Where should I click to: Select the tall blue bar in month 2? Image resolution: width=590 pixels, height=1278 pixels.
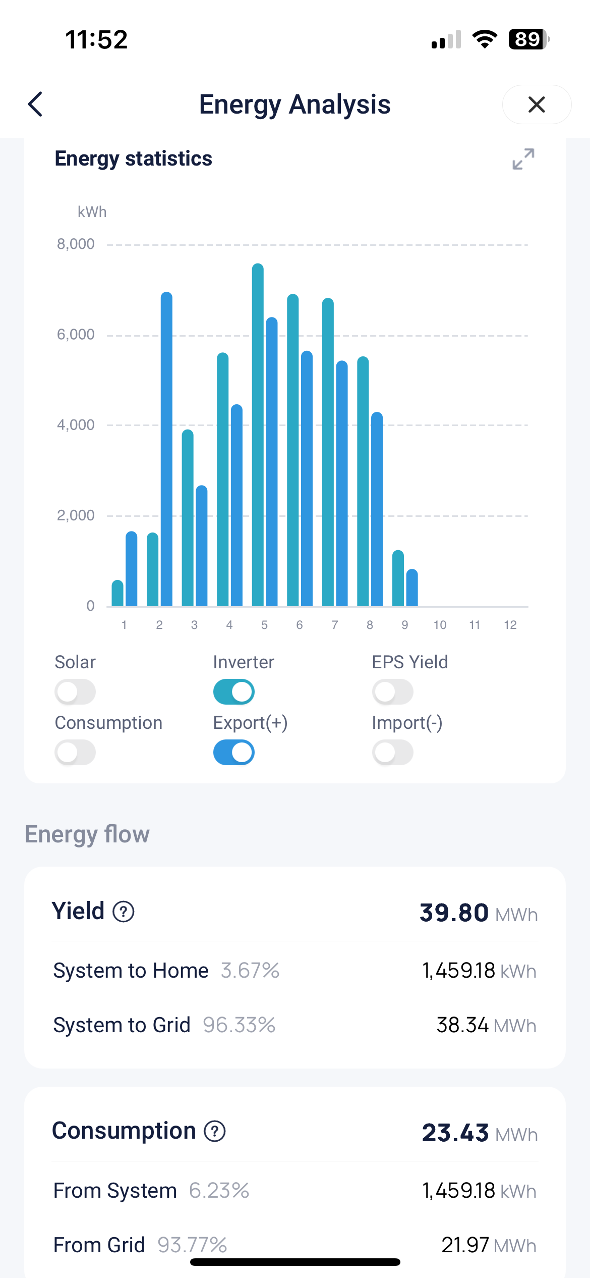tap(166, 449)
